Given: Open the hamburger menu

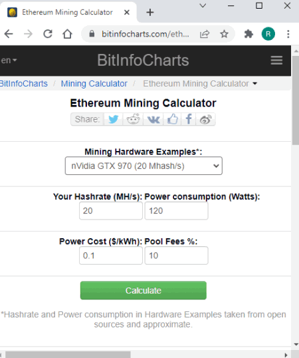Looking at the screenshot, I should coord(276,61).
